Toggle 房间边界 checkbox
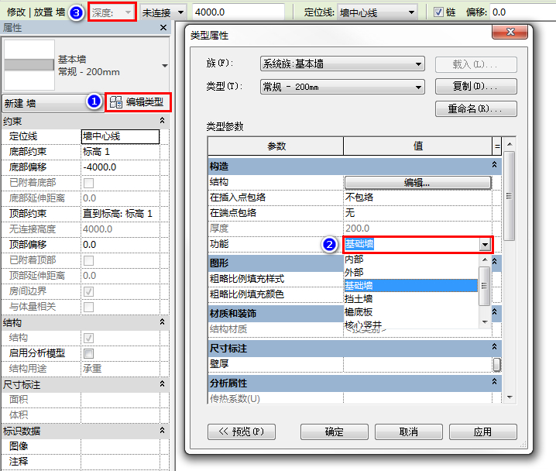This screenshot has width=556, height=471. [88, 291]
